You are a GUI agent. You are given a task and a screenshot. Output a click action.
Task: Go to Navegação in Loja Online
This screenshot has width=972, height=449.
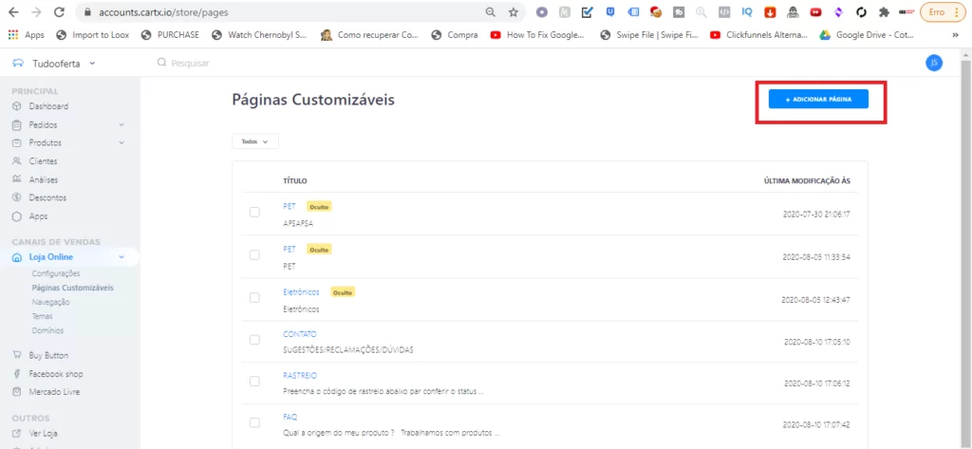pos(50,302)
